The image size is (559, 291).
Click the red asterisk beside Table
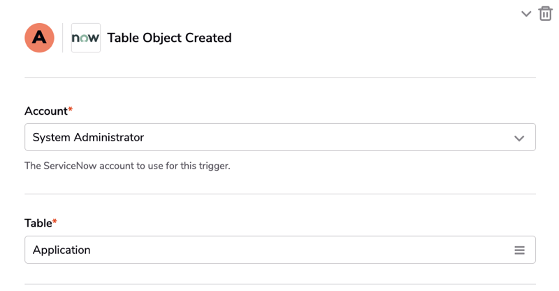click(x=55, y=221)
